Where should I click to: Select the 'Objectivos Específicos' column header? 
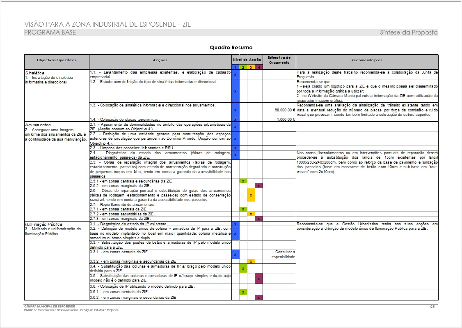coord(57,60)
